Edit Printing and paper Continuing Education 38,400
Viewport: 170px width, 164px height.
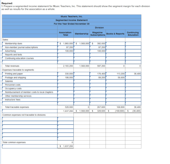click(133, 74)
